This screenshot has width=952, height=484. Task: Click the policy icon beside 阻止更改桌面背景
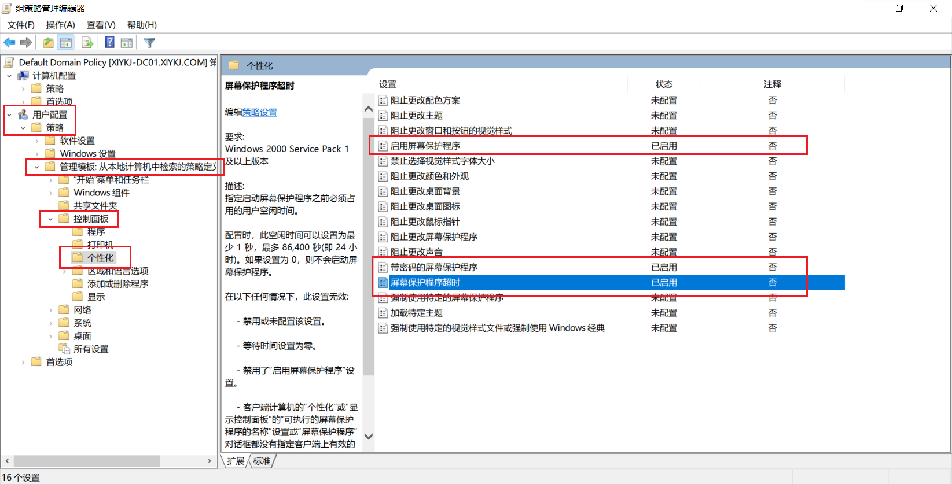pyautogui.click(x=383, y=192)
